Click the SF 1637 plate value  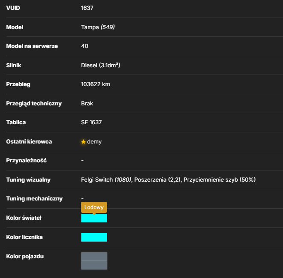coord(91,123)
